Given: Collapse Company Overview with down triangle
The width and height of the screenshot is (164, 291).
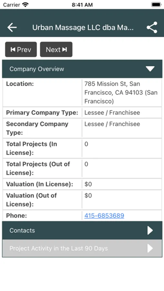Looking at the screenshot, I should 150,69.
